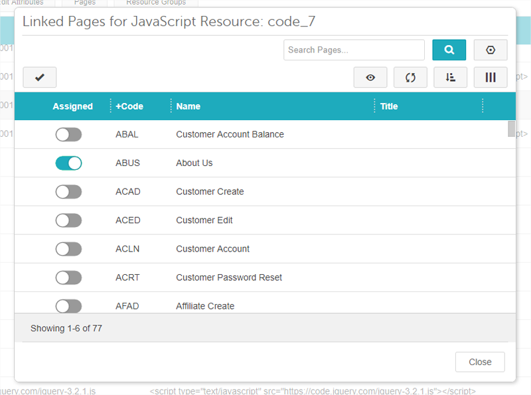The image size is (531, 395).
Task: Click the AFAD code cell
Action: click(127, 306)
